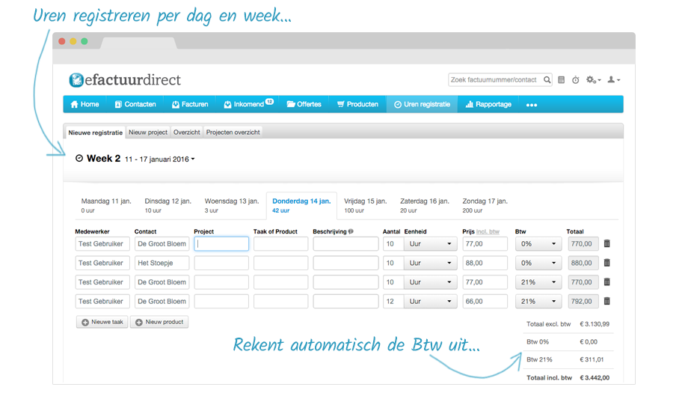
Task: Open Btw 0% dropdown in second row
Action: [x=538, y=263]
